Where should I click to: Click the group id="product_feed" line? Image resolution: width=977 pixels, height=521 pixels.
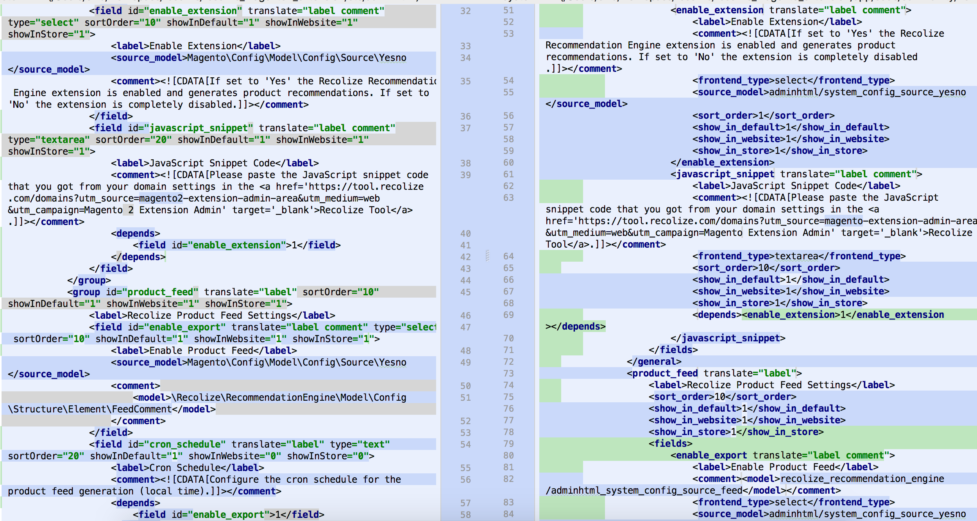pos(223,292)
